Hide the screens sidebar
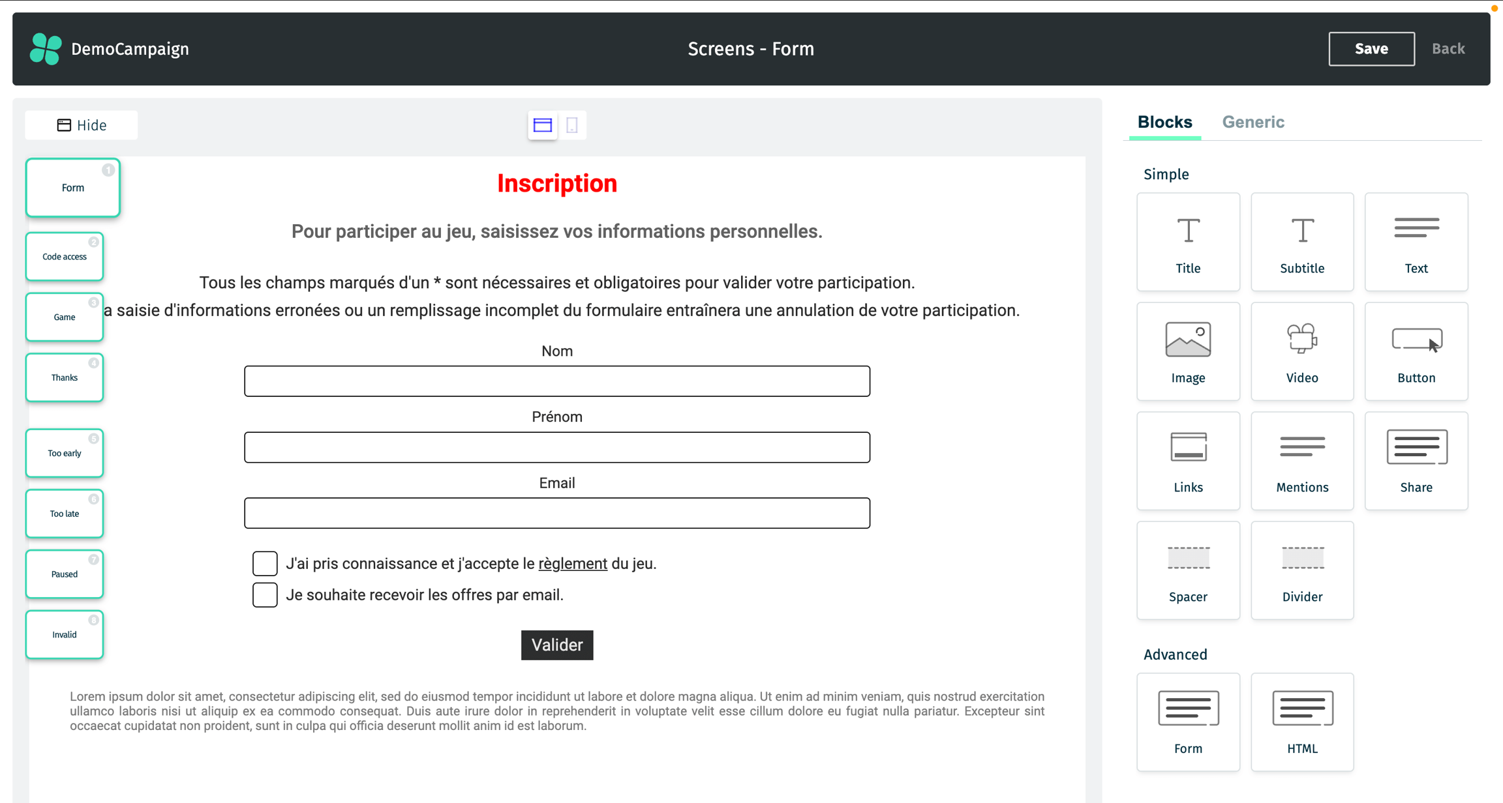Screen dimensions: 1503x803 pos(82,125)
